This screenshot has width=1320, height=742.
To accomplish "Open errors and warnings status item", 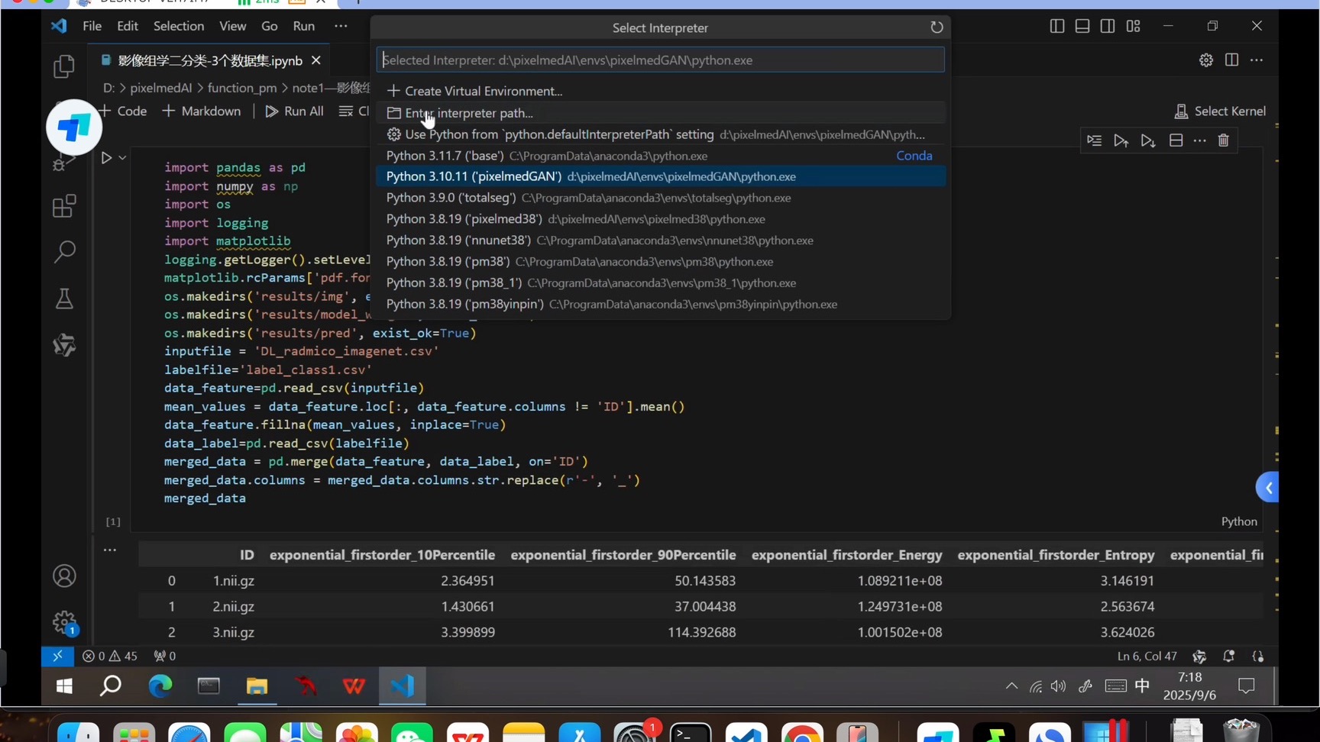I will [110, 656].
